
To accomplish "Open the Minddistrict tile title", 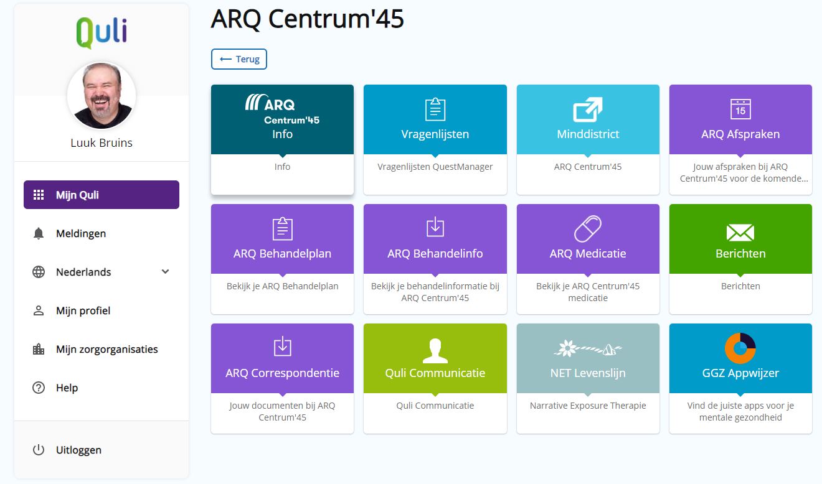I will (588, 134).
